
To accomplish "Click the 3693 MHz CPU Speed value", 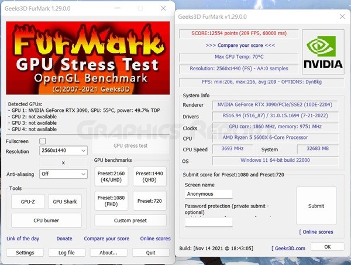I will [x=232, y=149].
